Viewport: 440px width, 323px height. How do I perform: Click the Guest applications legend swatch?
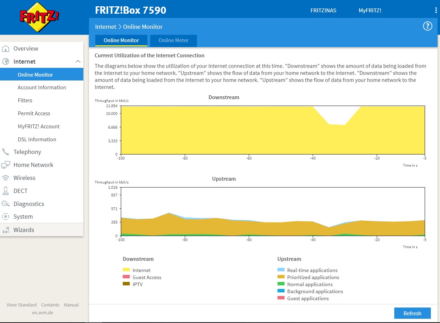coord(281,298)
